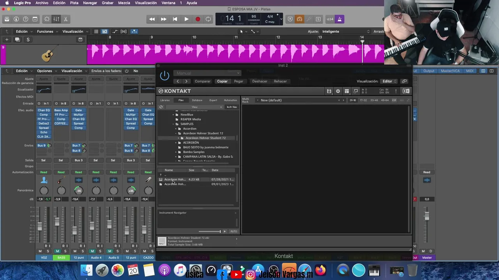
Task: Open the Ajuste Inteligente dropdown
Action: tap(345, 31)
